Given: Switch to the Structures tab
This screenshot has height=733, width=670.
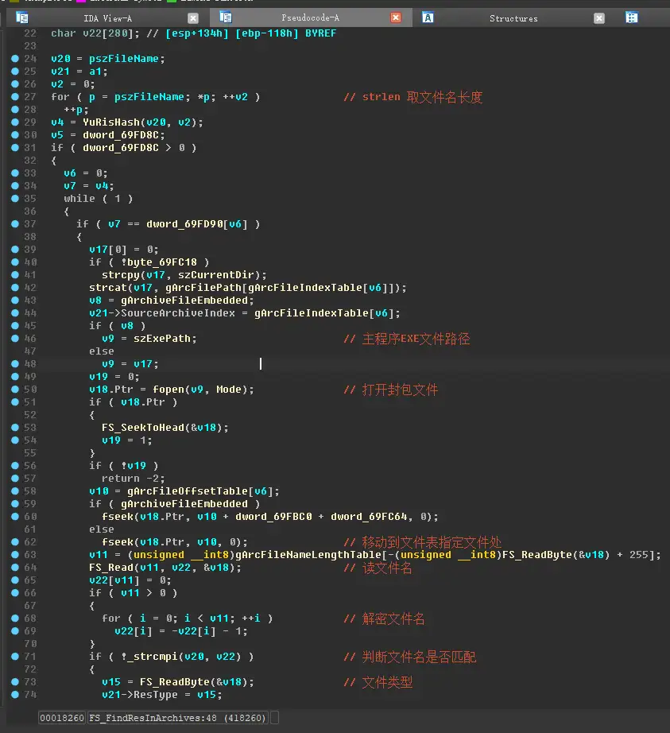Looking at the screenshot, I should point(513,18).
